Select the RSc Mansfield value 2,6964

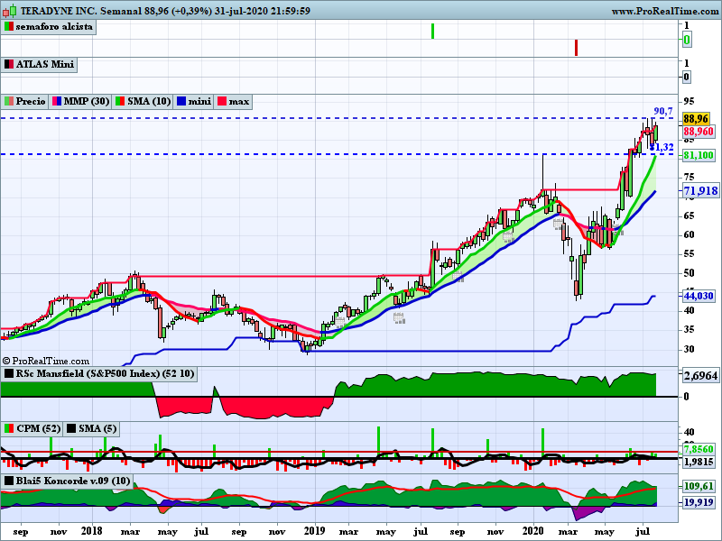click(700, 376)
